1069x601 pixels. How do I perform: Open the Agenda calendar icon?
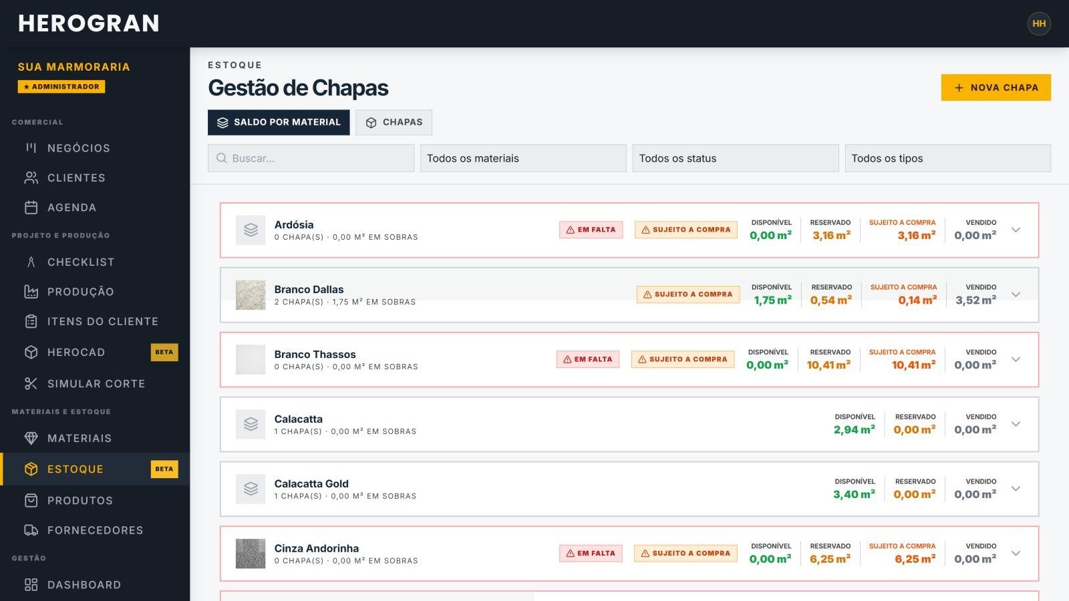(31, 207)
